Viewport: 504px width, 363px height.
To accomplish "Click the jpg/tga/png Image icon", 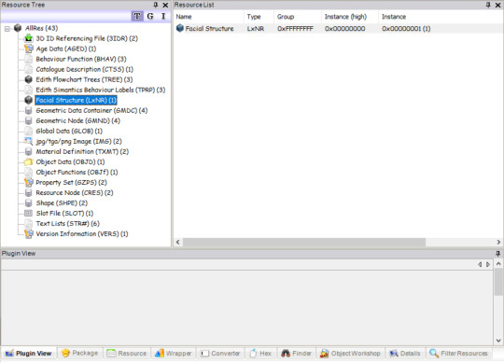I will pos(29,141).
